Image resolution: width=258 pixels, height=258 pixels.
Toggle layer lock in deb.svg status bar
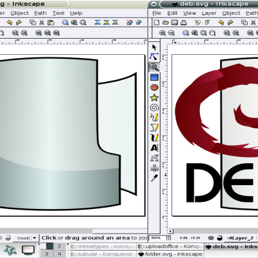(220, 238)
